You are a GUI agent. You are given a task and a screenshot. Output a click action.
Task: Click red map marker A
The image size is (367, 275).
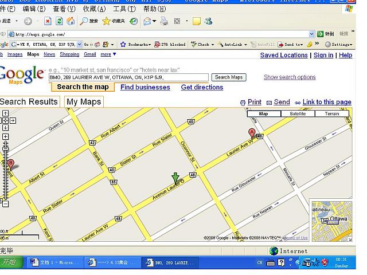251,133
